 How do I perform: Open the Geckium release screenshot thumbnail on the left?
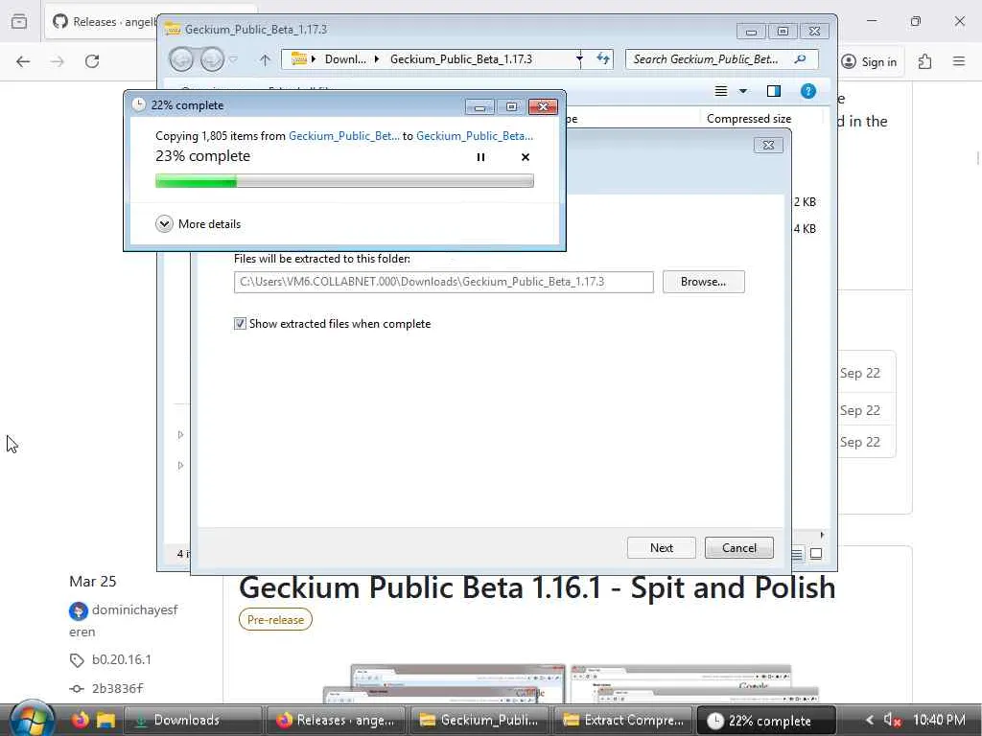coord(445,683)
